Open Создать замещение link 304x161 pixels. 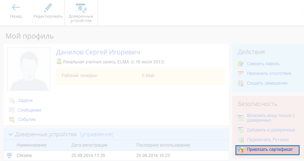tap(267, 83)
